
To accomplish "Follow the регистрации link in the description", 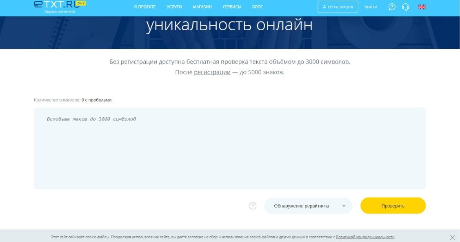I will point(212,72).
